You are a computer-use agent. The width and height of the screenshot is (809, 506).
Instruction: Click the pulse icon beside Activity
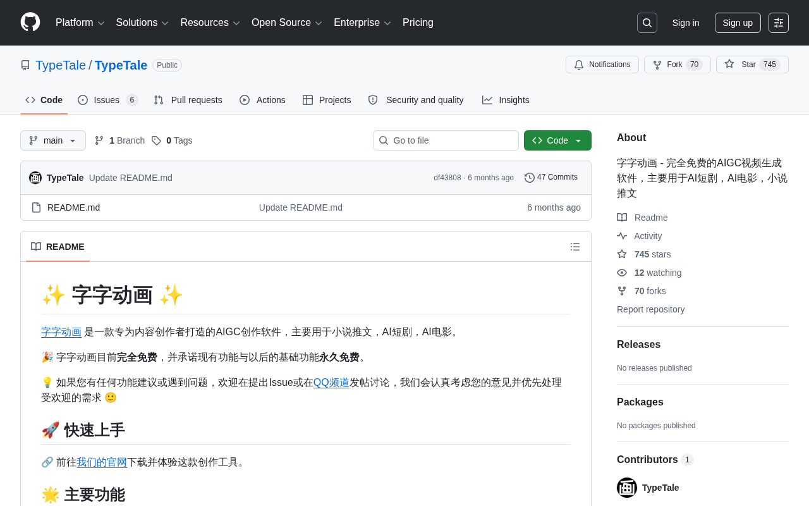pyautogui.click(x=622, y=236)
